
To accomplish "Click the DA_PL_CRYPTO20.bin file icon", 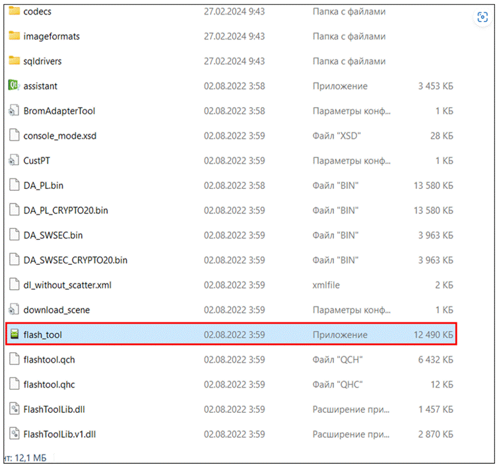I will 14,209.
